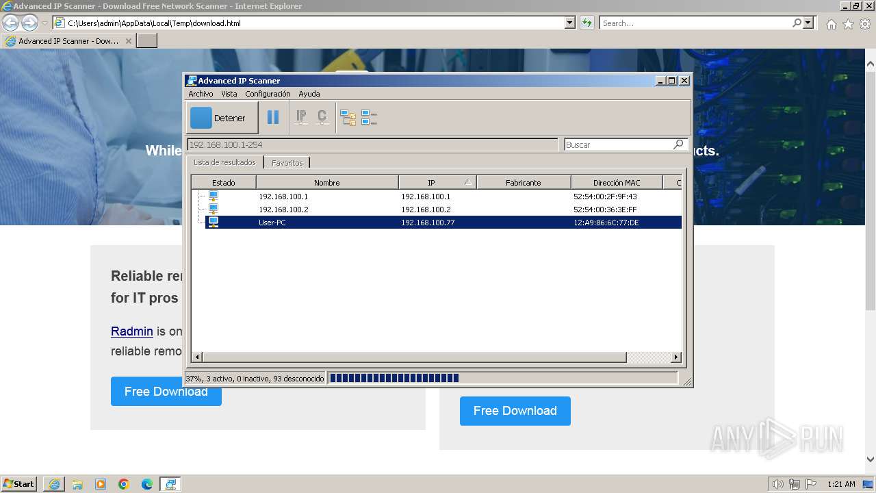Select the User-PC name cell
This screenshot has height=493, width=876.
272,223
